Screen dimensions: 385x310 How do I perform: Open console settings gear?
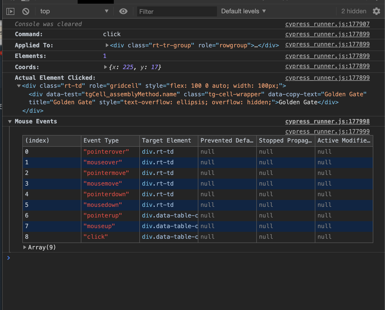pos(376,11)
